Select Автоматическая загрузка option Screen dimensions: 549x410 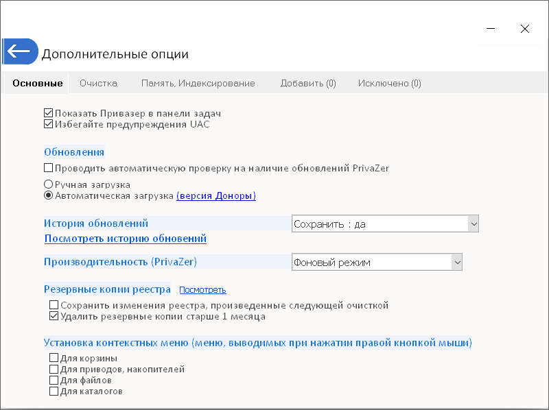[x=48, y=195]
